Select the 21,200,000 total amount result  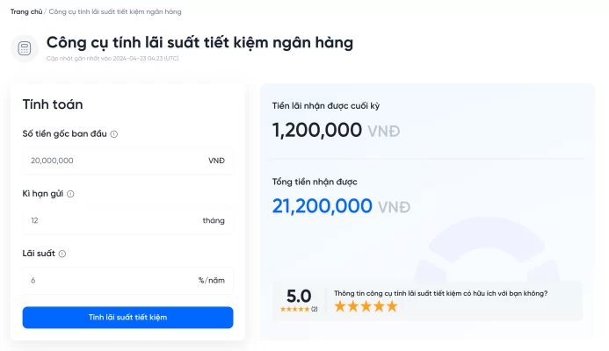point(322,206)
